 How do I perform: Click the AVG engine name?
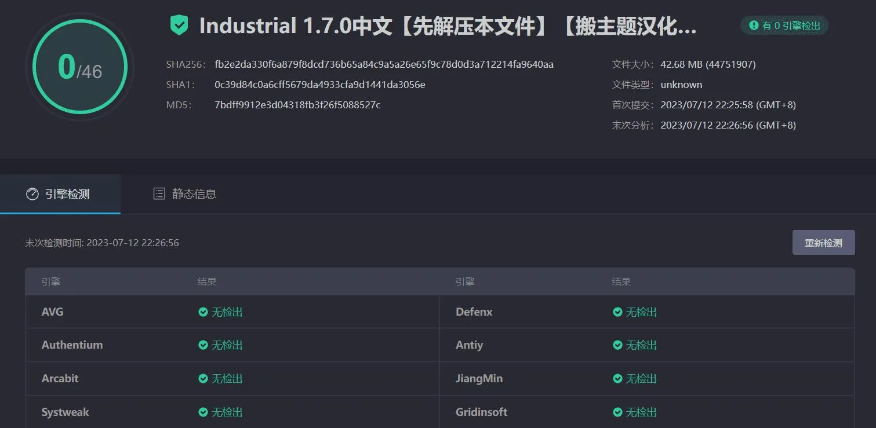53,312
